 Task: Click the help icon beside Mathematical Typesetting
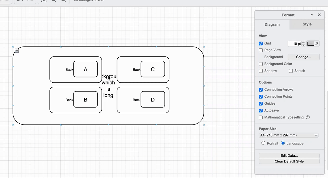[308, 117]
